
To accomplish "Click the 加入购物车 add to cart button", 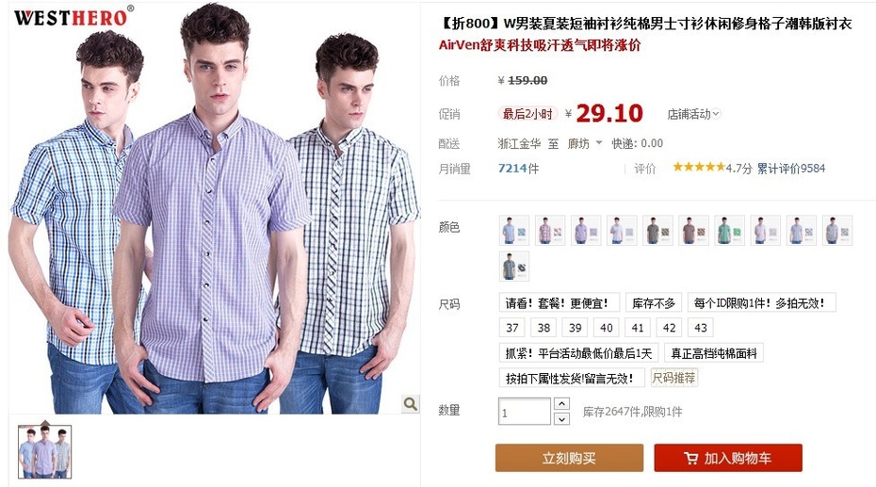I will (x=728, y=458).
